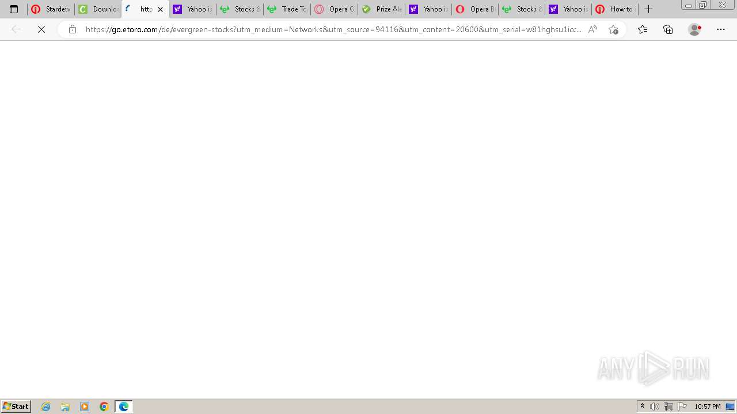Open Settings and more menu
Viewport: 737px width, 414px height.
[x=721, y=29]
